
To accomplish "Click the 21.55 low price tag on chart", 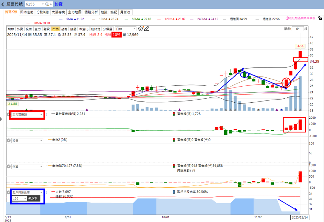I will (x=13, y=104).
